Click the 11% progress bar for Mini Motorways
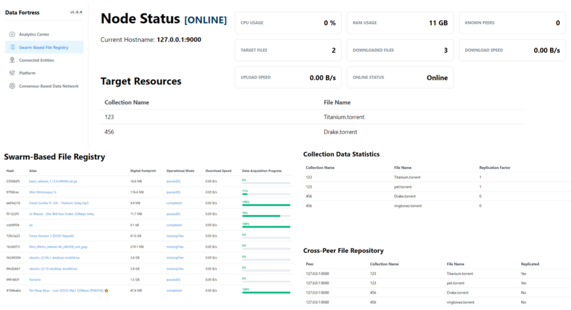This screenshot has width=571, height=310. point(266,194)
